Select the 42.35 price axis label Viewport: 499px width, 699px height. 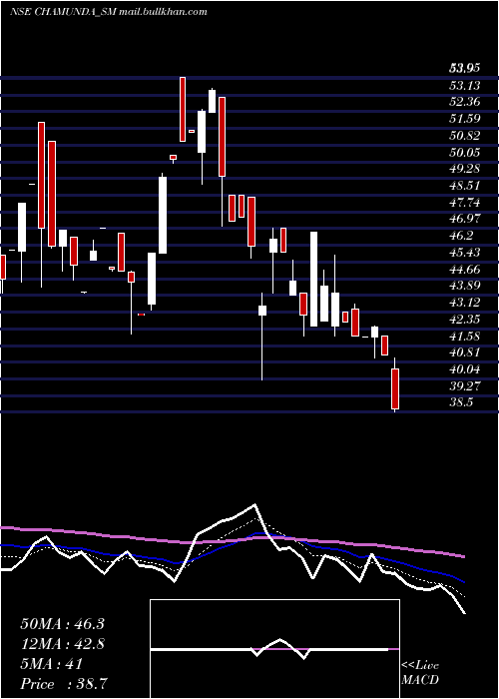pyautogui.click(x=465, y=320)
